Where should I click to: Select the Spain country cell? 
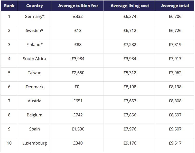[34, 129]
